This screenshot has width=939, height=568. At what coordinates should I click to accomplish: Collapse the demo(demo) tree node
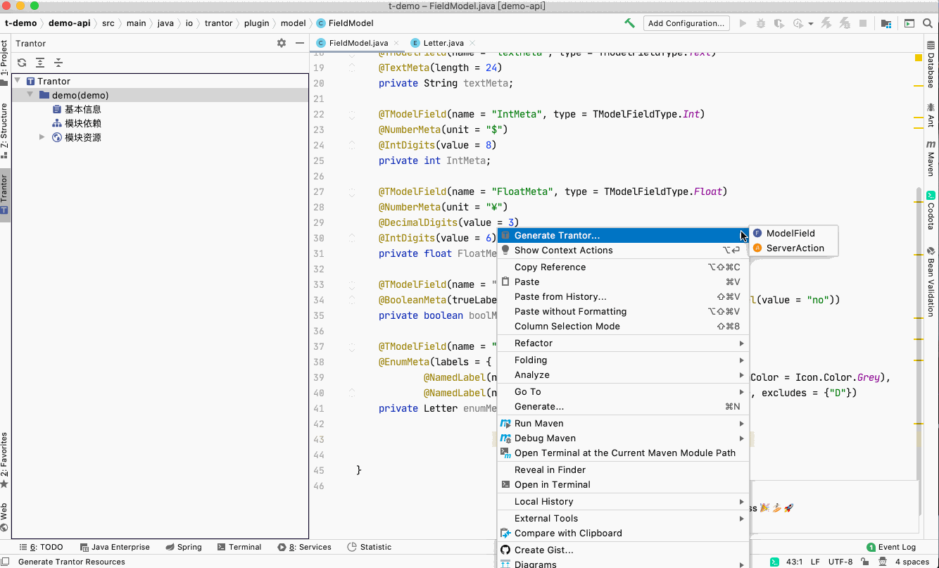pos(30,95)
